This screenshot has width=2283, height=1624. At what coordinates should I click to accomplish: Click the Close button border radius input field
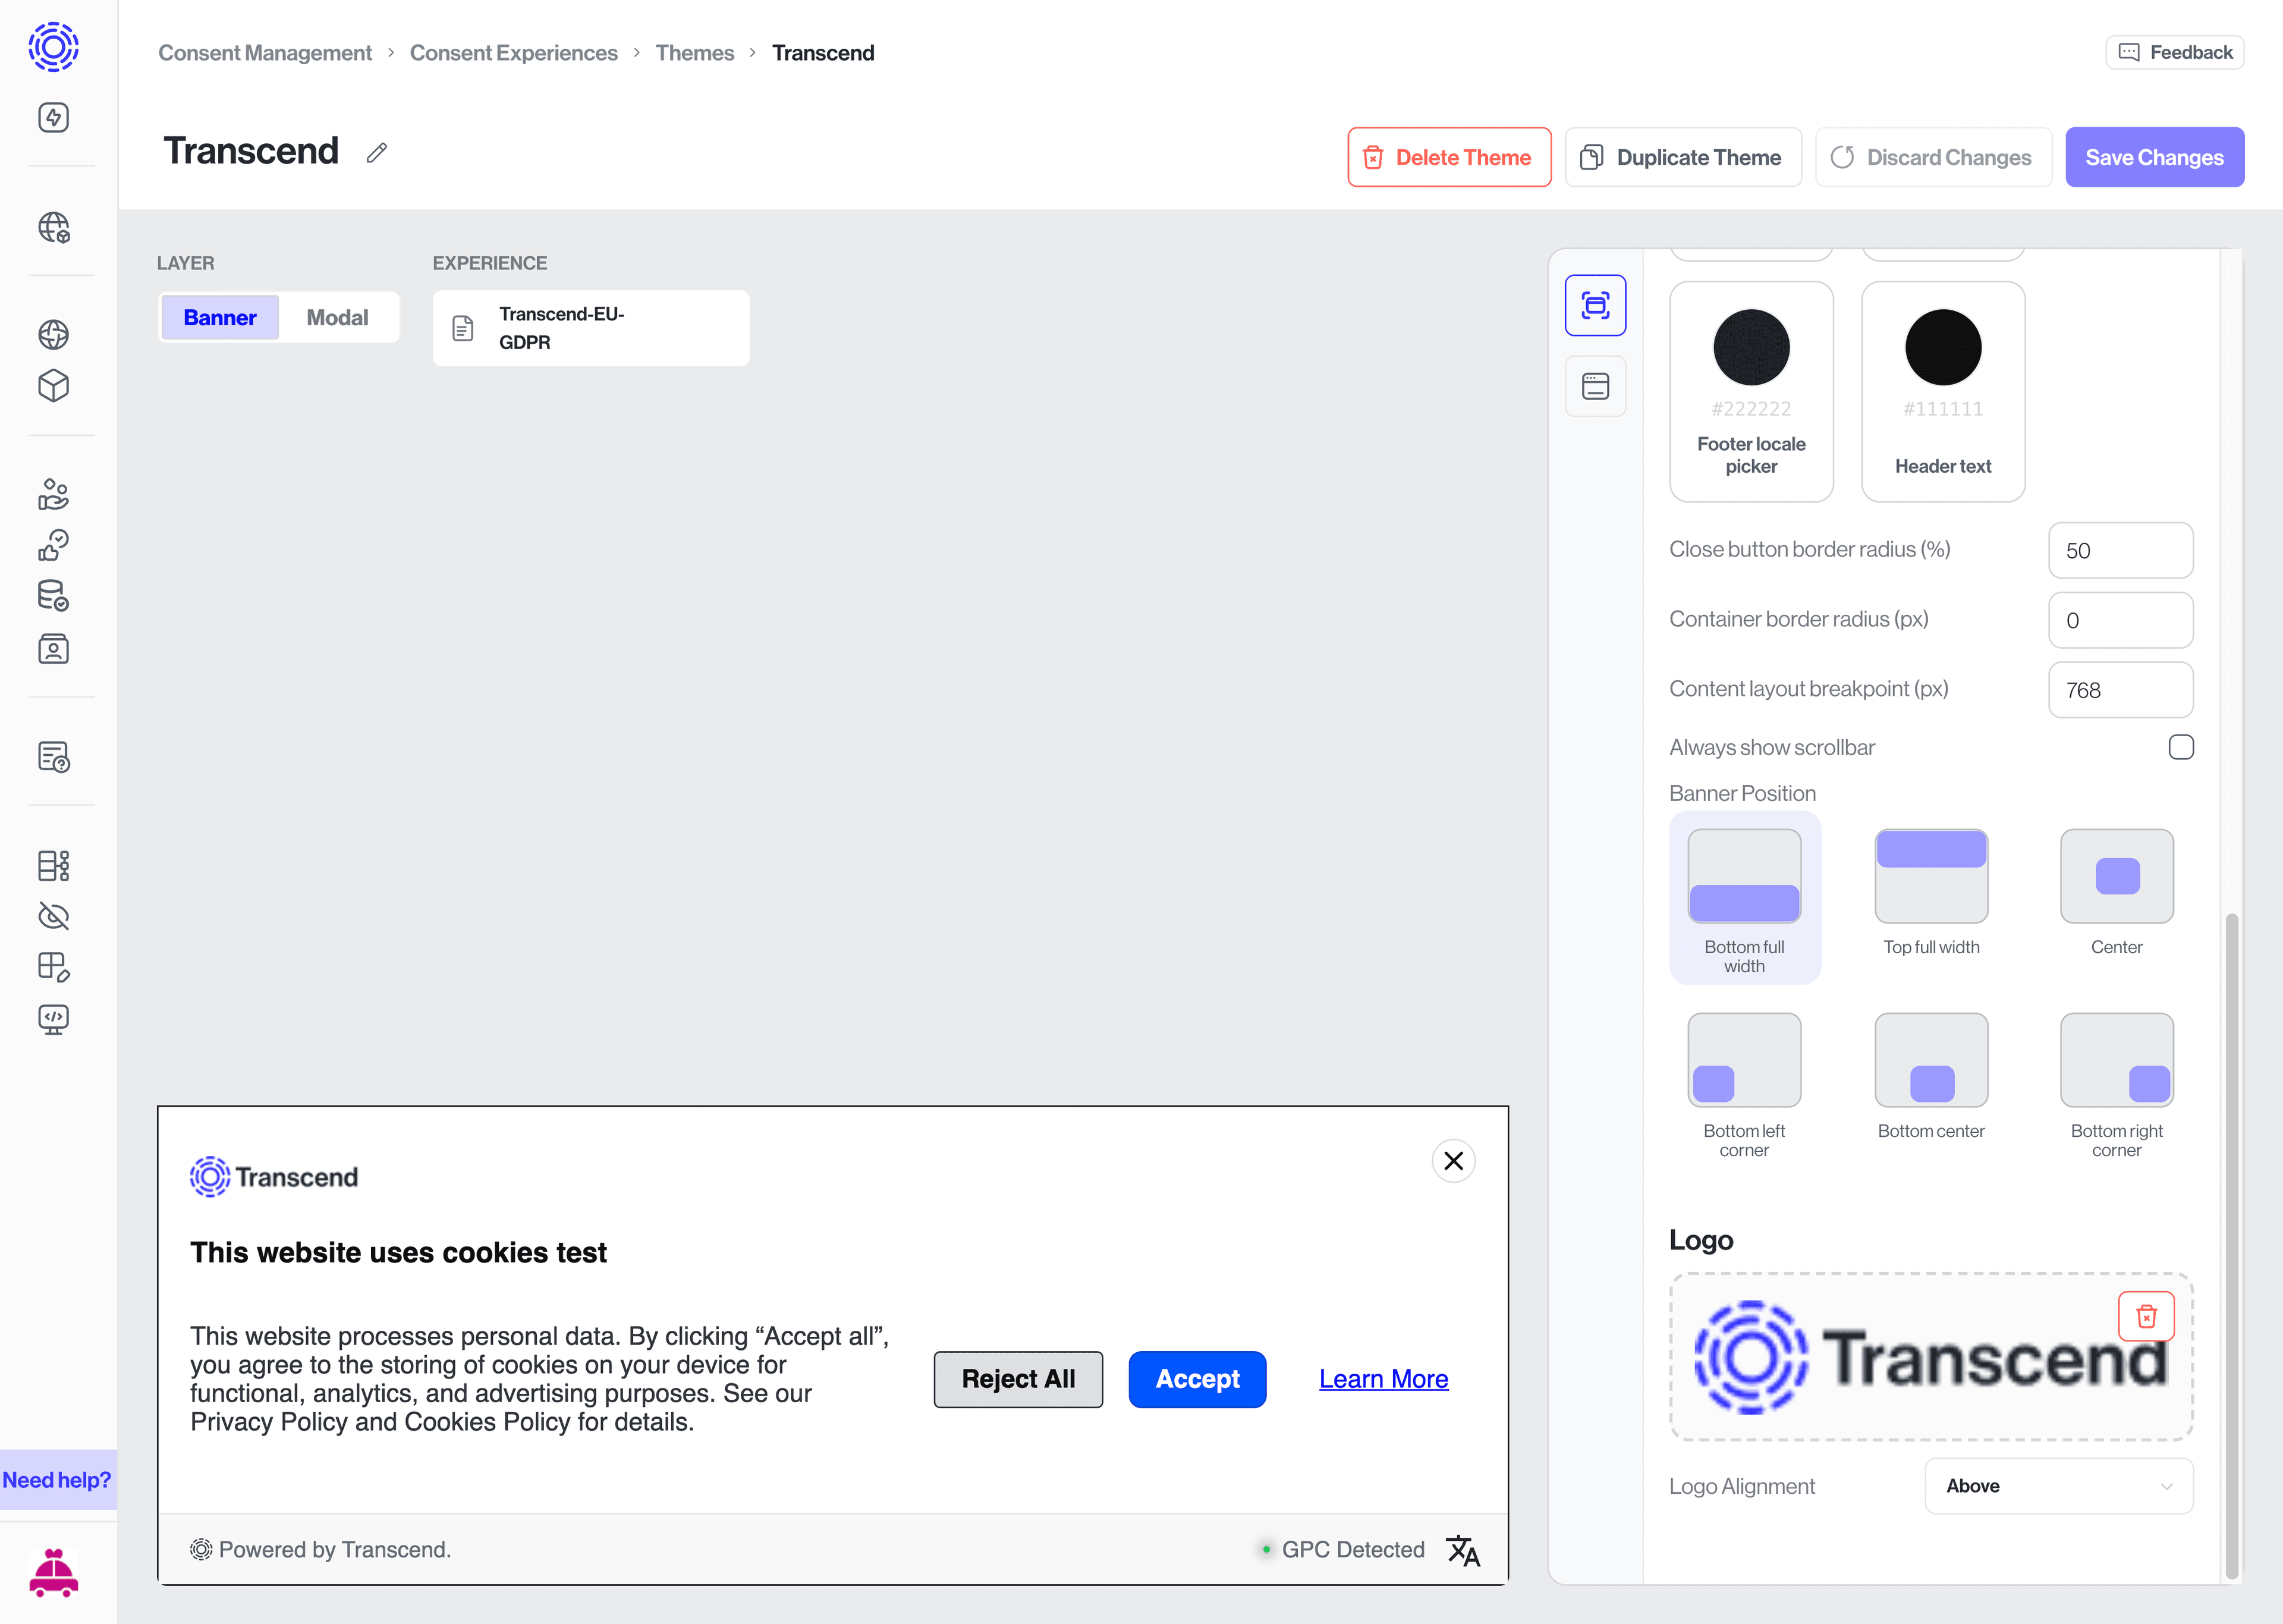(2120, 550)
